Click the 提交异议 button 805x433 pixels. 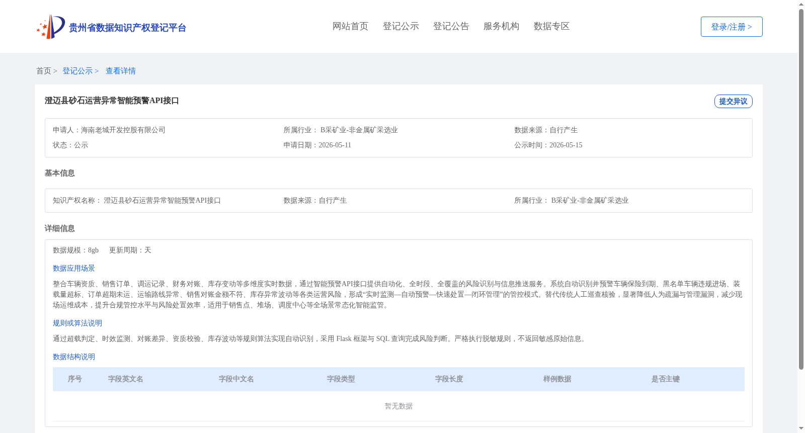(x=733, y=101)
